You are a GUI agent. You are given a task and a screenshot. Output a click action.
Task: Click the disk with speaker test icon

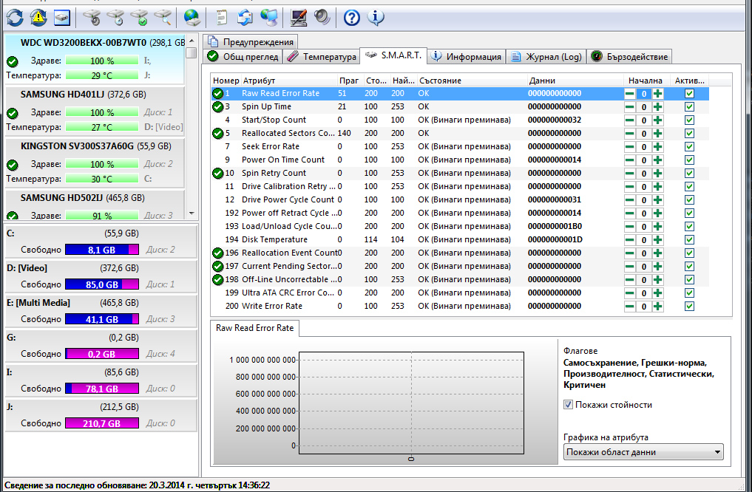[92, 18]
